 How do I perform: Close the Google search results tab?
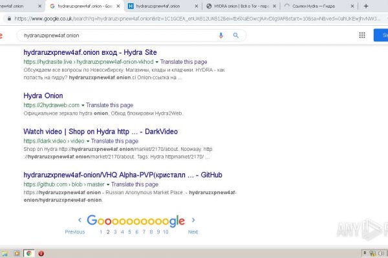click(118, 6)
